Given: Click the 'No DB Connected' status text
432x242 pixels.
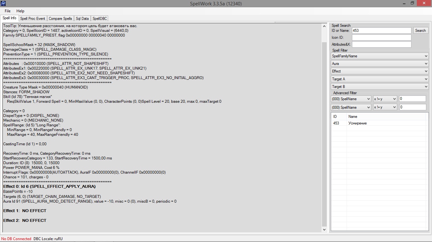Looking at the screenshot, I should (x=16, y=239).
